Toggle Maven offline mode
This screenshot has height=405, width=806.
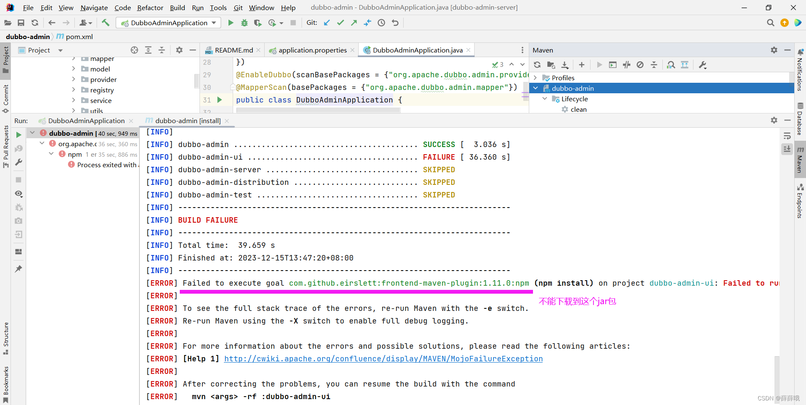click(627, 65)
